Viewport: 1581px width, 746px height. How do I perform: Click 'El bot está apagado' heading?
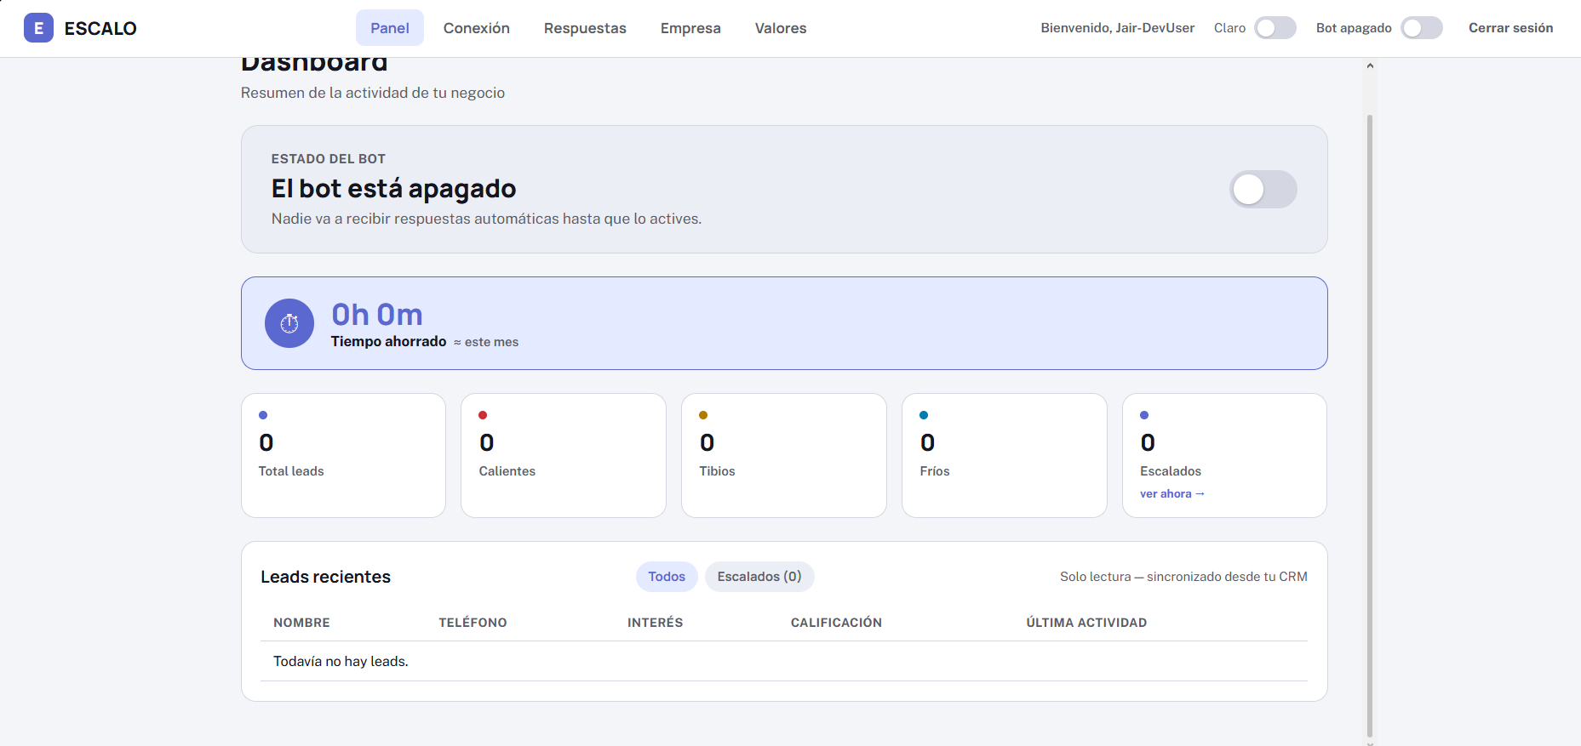tap(393, 189)
